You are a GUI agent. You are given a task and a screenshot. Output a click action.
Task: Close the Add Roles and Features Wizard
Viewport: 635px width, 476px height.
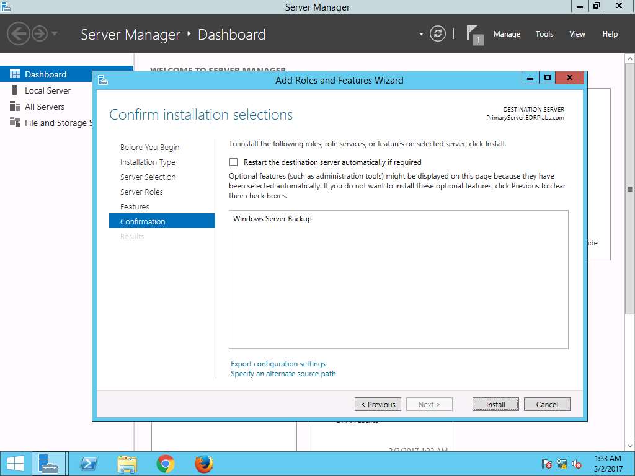point(570,77)
